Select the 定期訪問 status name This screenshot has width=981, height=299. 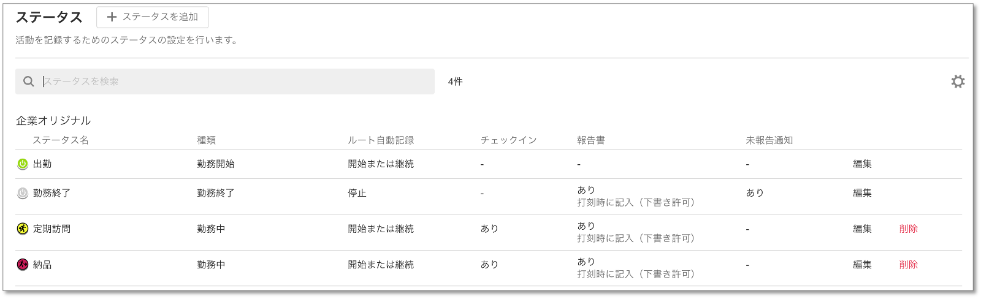[x=52, y=229]
